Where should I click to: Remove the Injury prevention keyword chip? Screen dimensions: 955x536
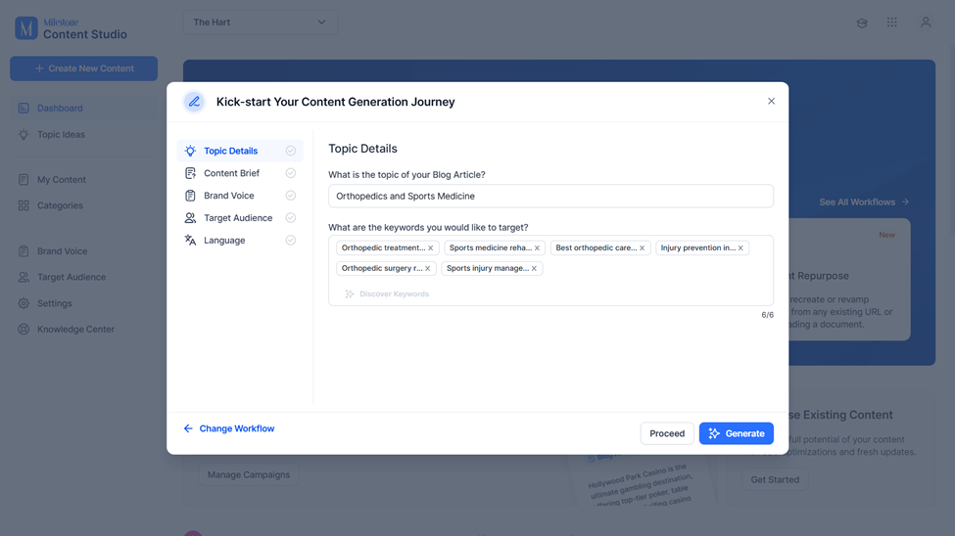pyautogui.click(x=740, y=248)
